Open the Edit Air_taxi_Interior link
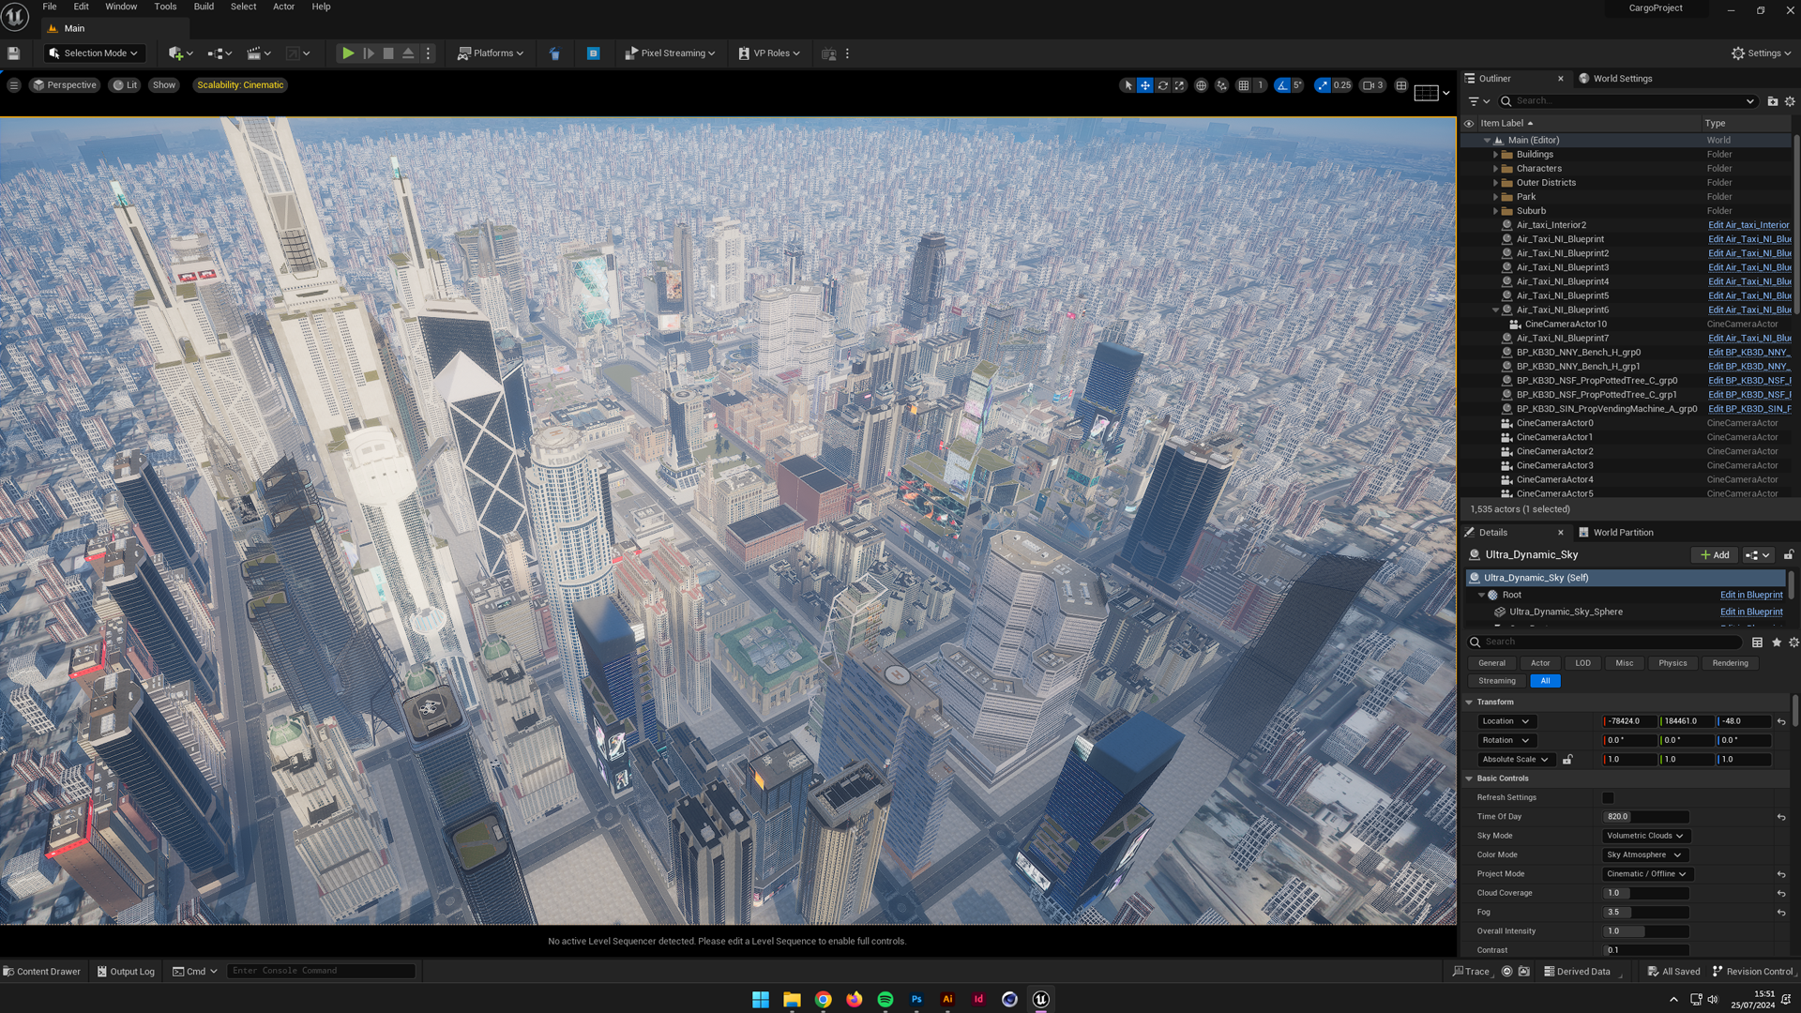Viewport: 1801px width, 1013px height. coord(1748,225)
